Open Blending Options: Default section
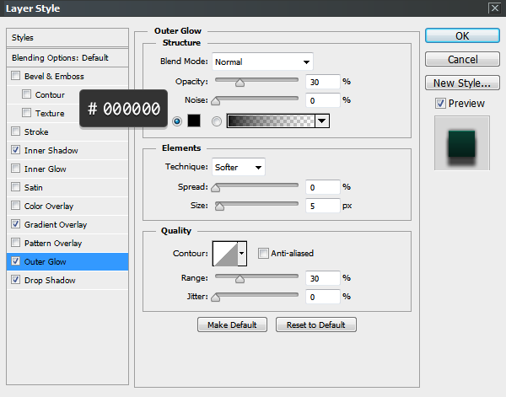 [60, 58]
